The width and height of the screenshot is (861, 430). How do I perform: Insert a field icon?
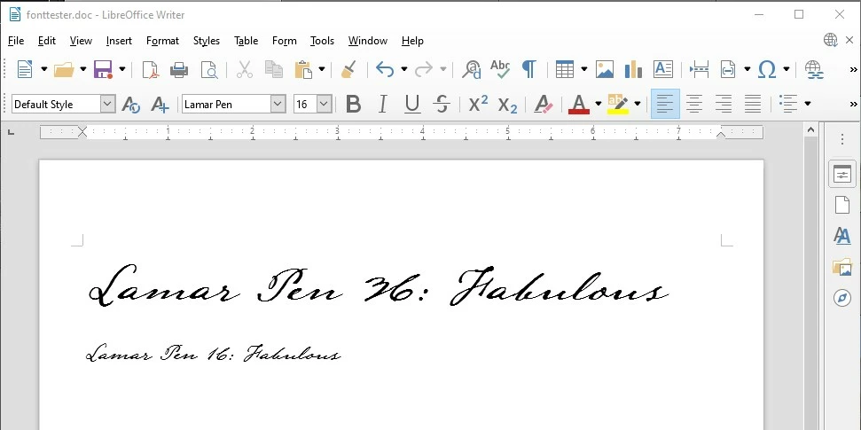click(x=728, y=69)
